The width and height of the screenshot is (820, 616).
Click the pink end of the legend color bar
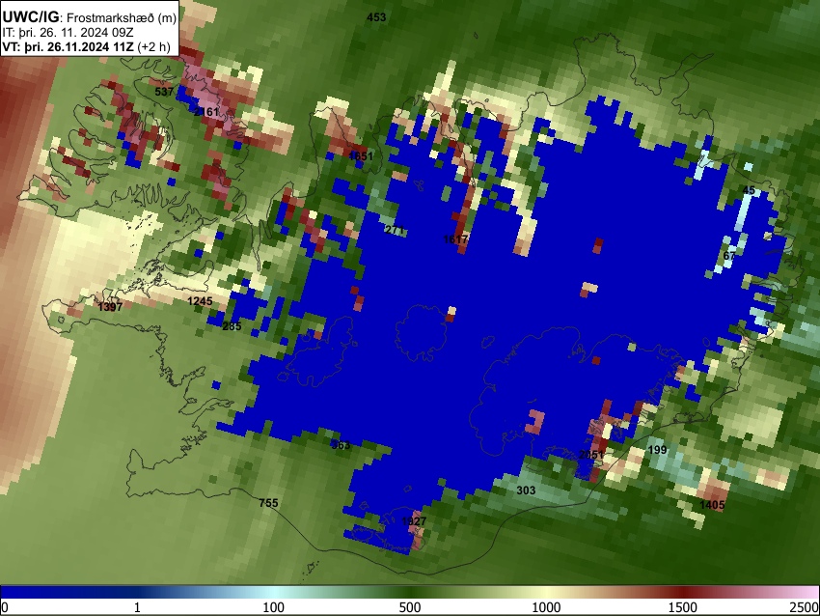pyautogui.click(x=803, y=592)
